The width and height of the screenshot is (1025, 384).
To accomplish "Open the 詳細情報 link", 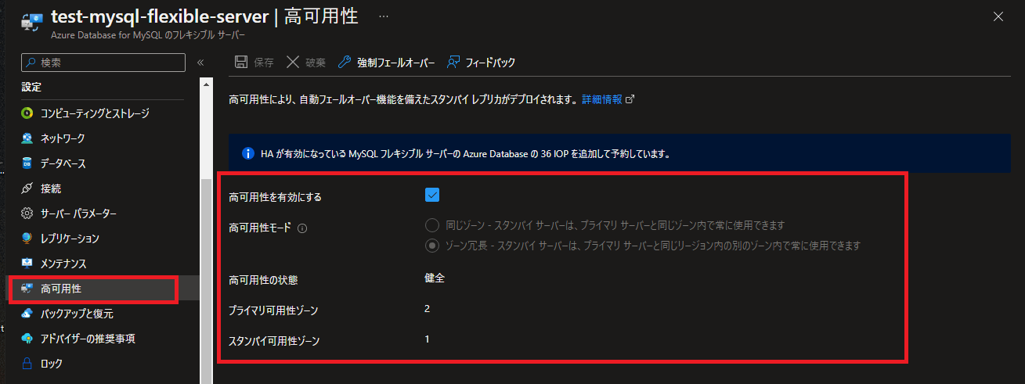I will pyautogui.click(x=602, y=100).
